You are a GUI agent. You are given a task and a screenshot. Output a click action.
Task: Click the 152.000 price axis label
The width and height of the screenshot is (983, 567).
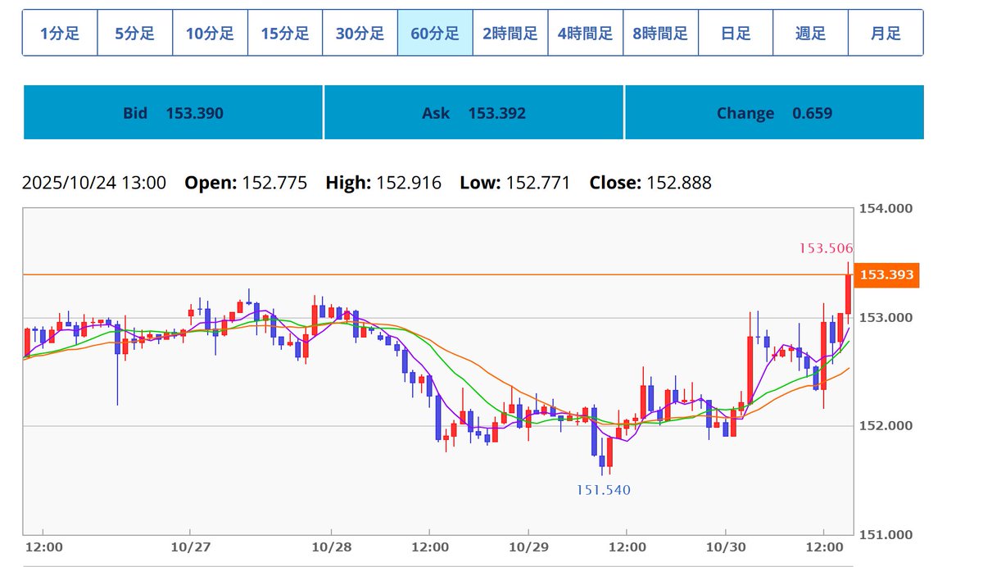click(886, 426)
